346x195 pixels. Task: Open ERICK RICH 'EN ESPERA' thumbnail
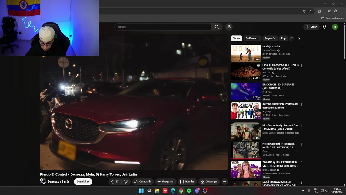(246, 92)
